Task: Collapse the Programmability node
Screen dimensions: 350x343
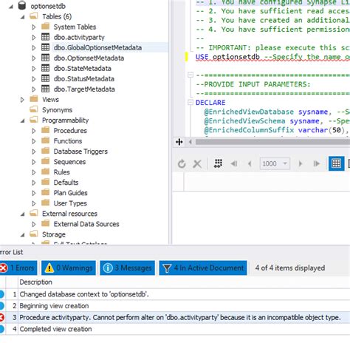Action: pyautogui.click(x=23, y=120)
